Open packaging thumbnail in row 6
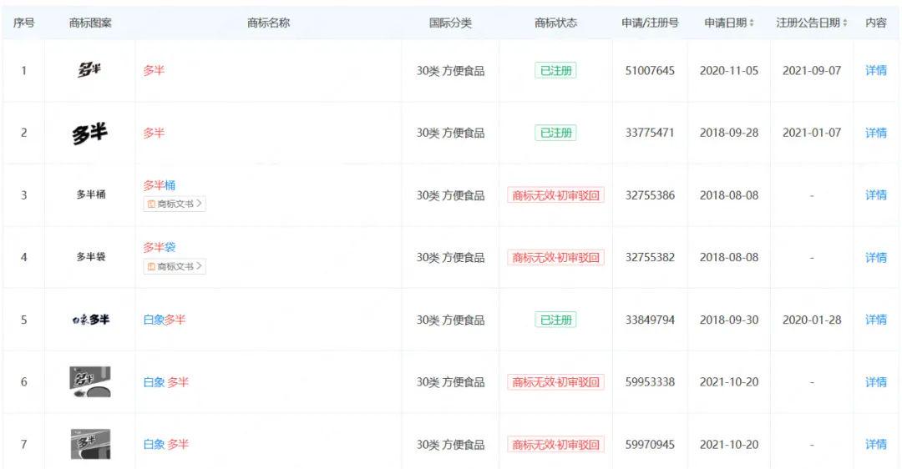The height and width of the screenshot is (469, 902). [x=89, y=382]
